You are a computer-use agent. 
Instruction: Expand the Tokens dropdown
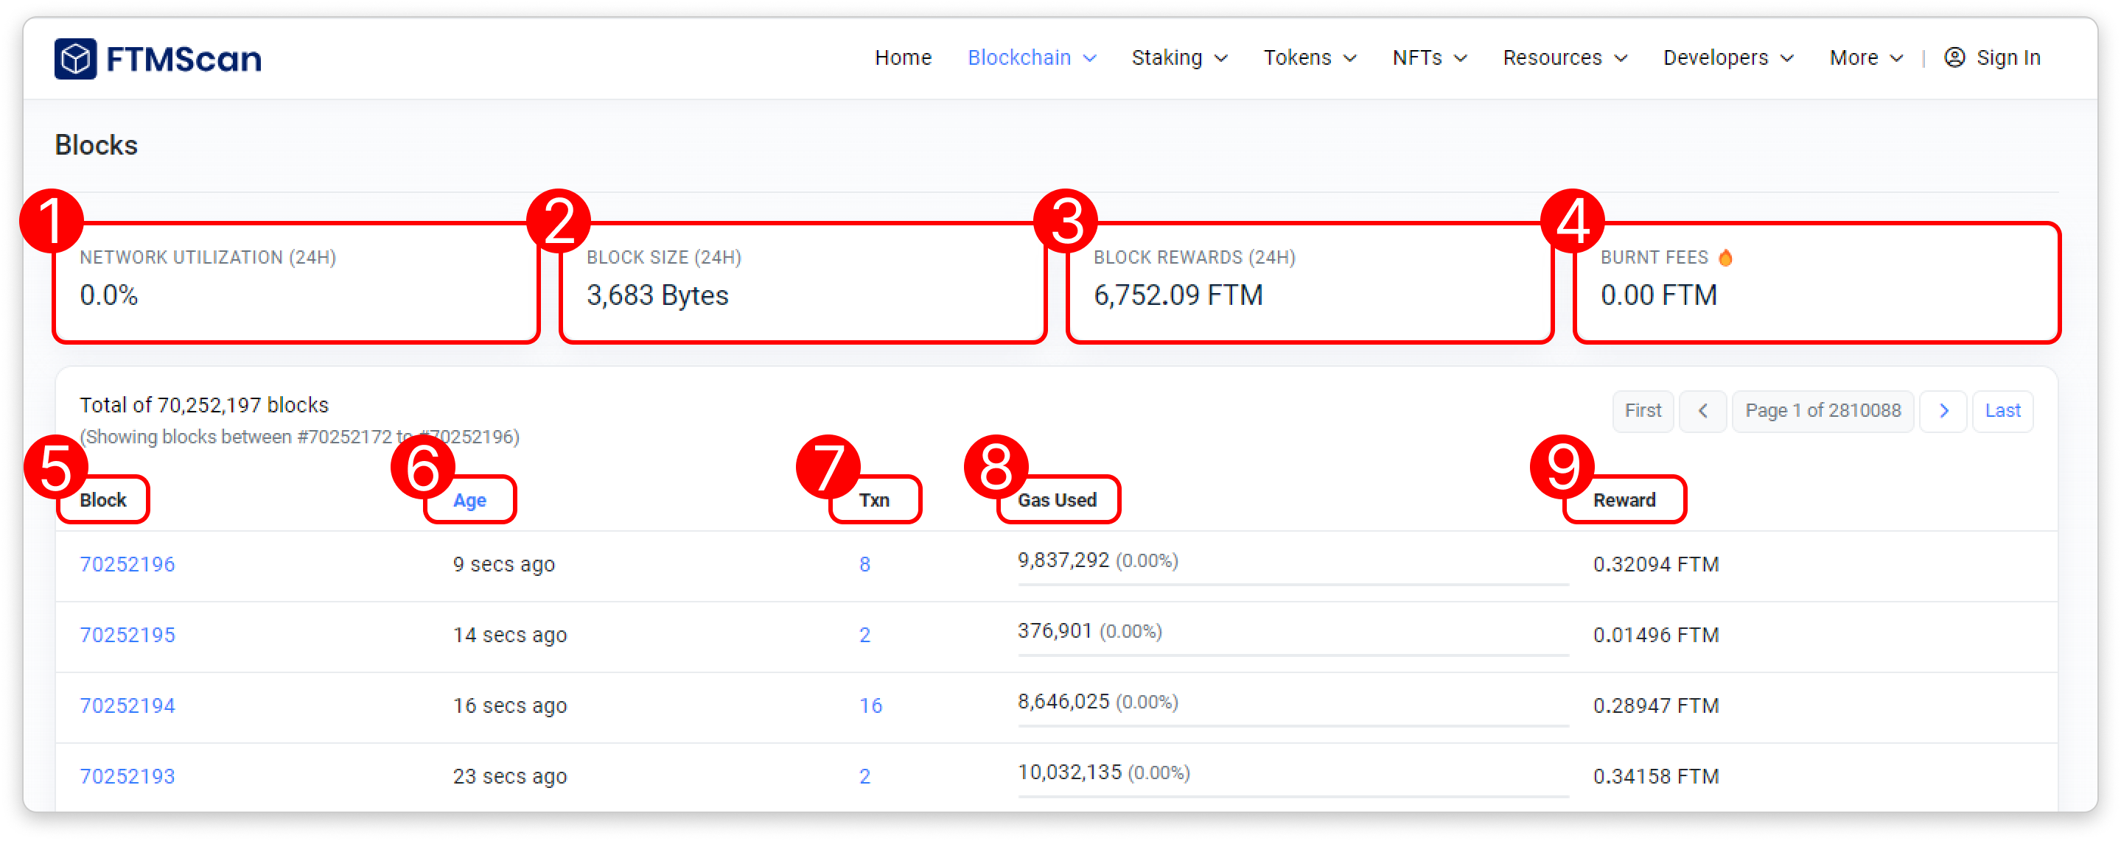[x=1309, y=57]
